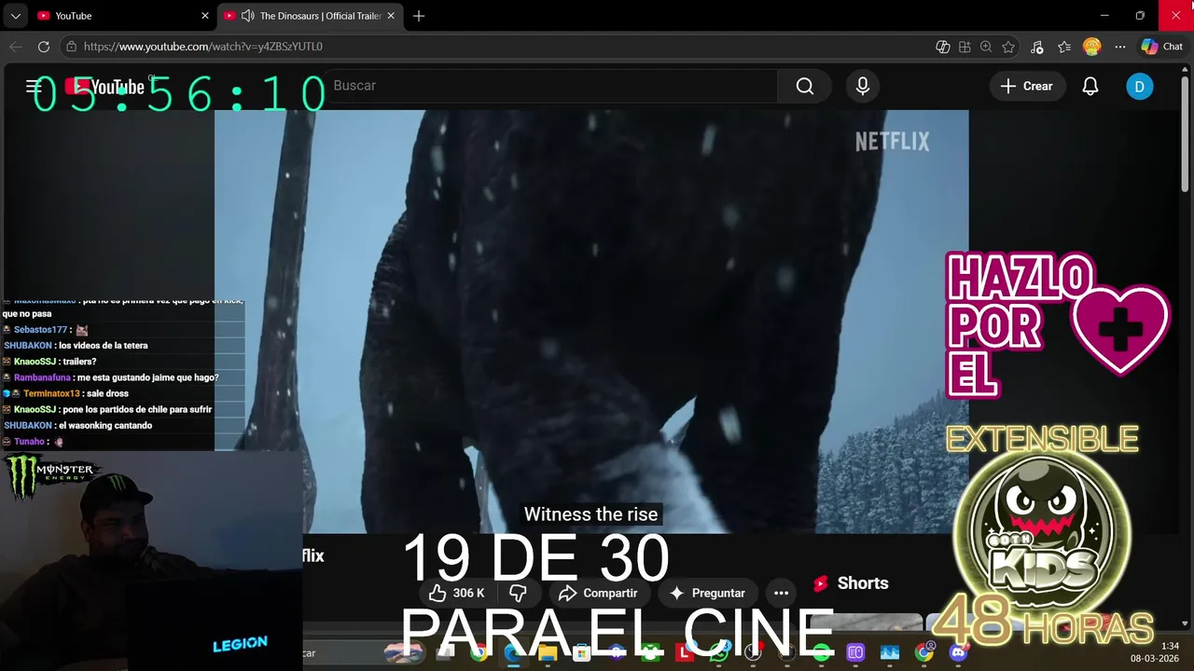The height and width of the screenshot is (671, 1194).
Task: Open browser settings and more ellipsis
Action: tap(1120, 47)
